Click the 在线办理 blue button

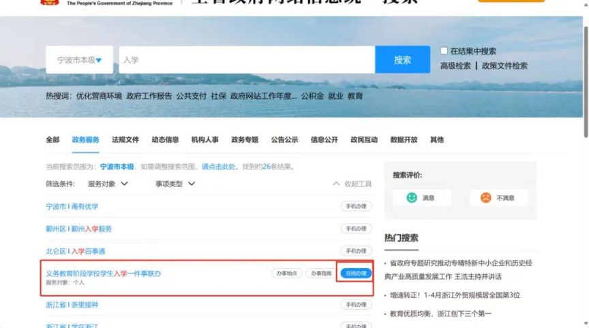pos(356,274)
